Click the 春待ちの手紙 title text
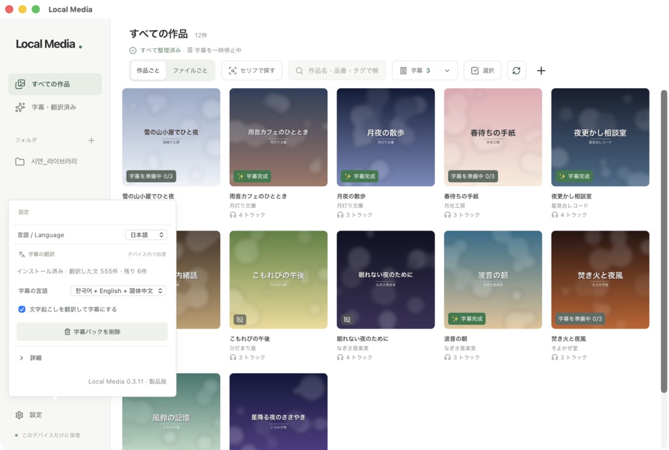Image resolution: width=669 pixels, height=450 pixels. [461, 196]
